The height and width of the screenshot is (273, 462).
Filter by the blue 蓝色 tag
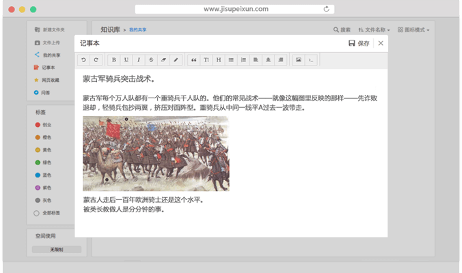[43, 175]
